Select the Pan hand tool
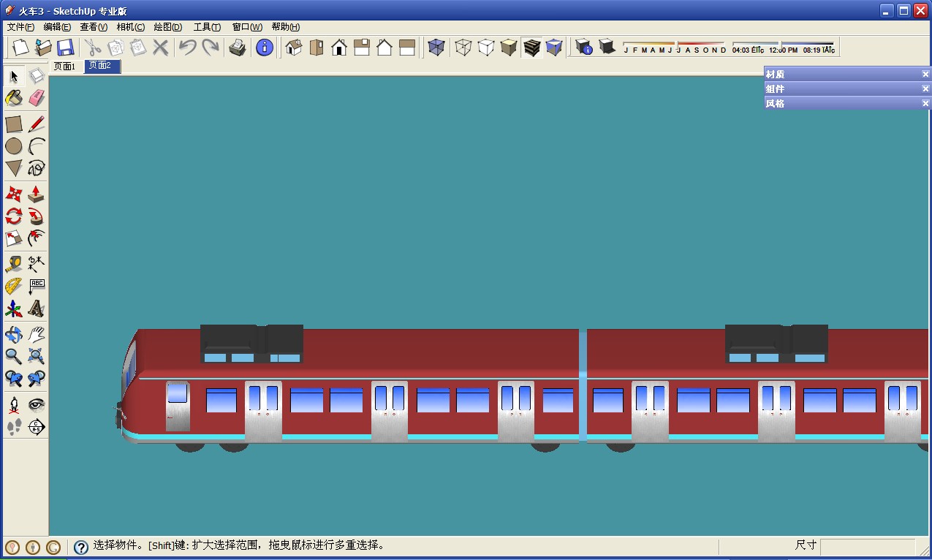Image resolution: width=932 pixels, height=560 pixels. point(37,335)
